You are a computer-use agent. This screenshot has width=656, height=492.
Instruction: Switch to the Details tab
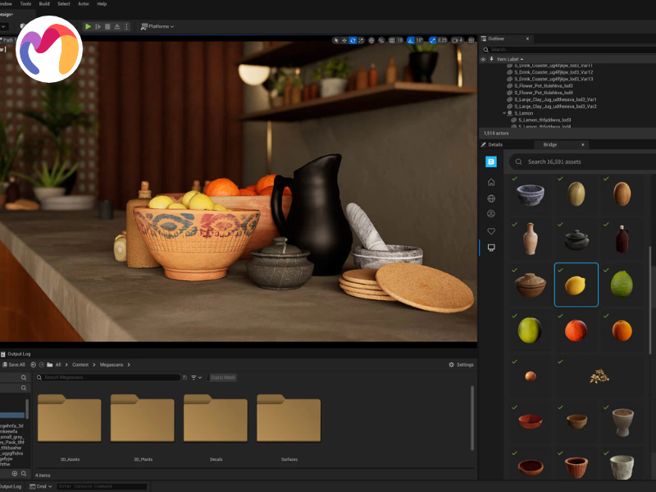pos(494,144)
